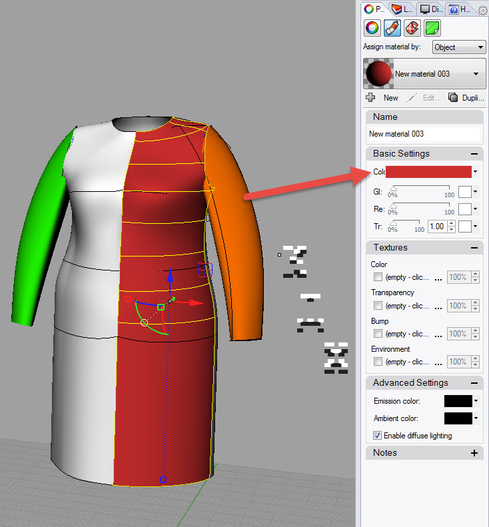The width and height of the screenshot is (489, 527).
Task: Click the Duplicate material icon
Action: point(452,97)
